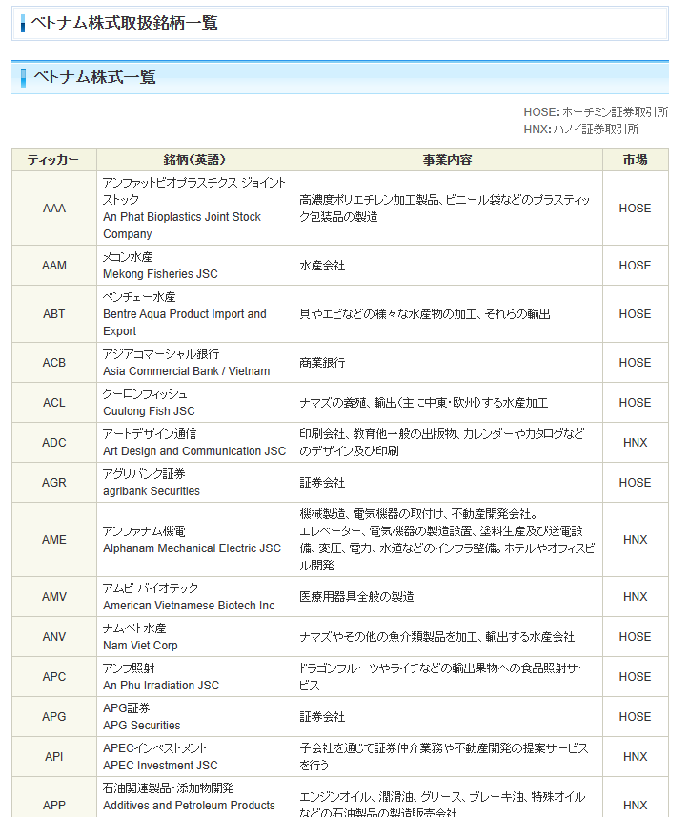Select the AMV ticker cell
Viewport: 689px width, 817px height.
53,597
